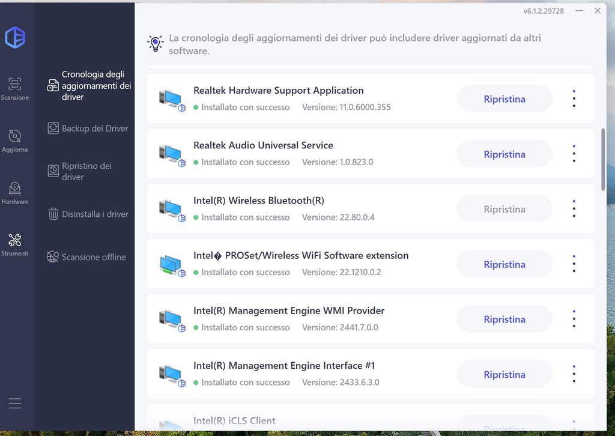Screen dimensions: 615x436
Task: Restore the Management Engine Interface #1 driver
Action: click(x=504, y=374)
